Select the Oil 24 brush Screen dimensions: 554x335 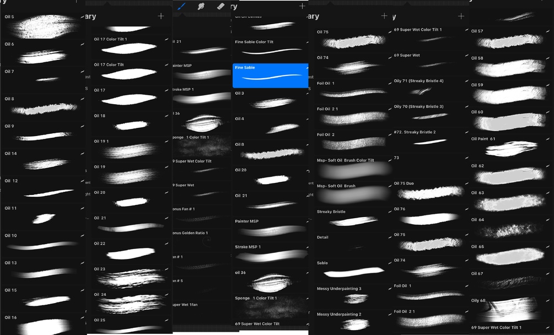click(131, 302)
